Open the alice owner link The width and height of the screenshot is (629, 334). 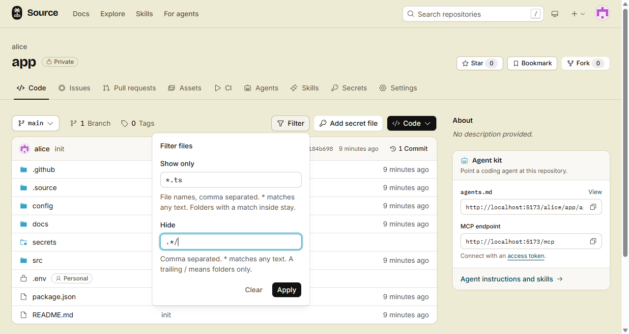(x=19, y=47)
